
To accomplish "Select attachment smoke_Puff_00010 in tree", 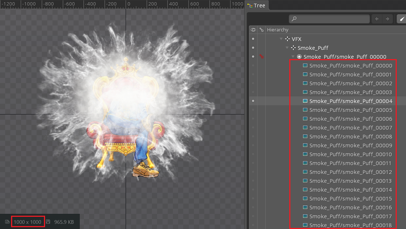I will pyautogui.click(x=350, y=154).
